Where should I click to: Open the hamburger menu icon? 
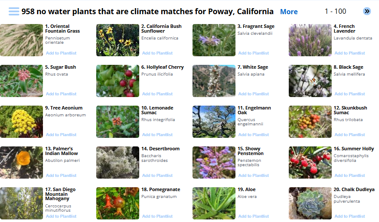pos(14,12)
